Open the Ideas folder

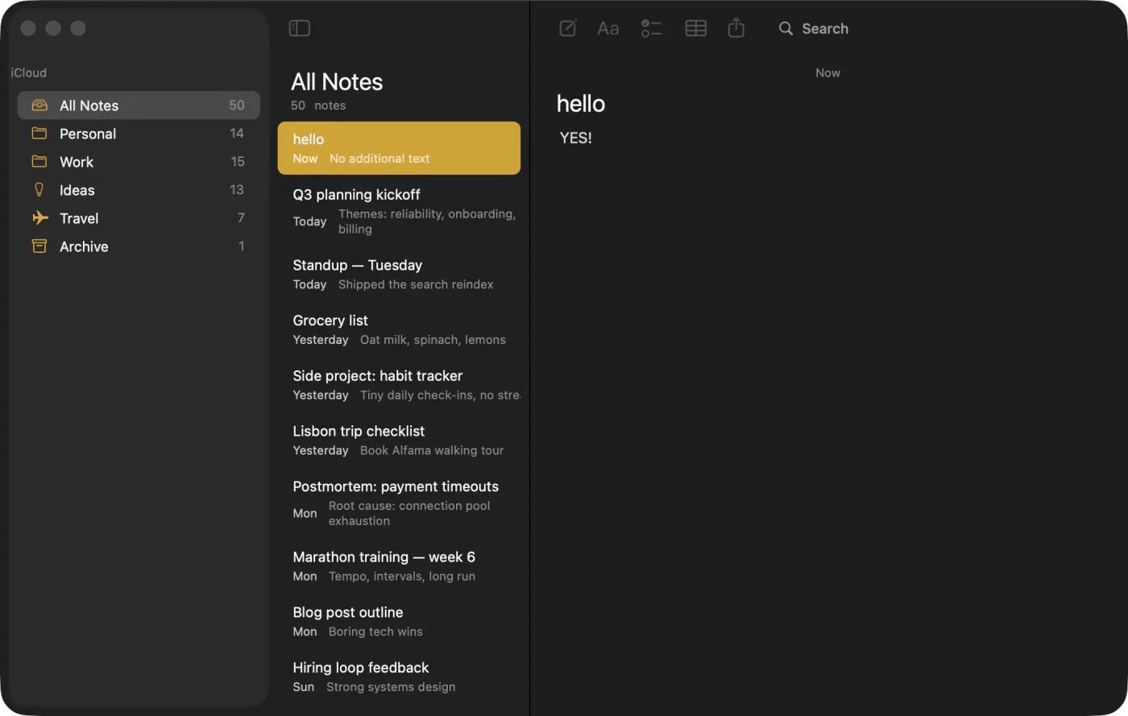click(139, 190)
